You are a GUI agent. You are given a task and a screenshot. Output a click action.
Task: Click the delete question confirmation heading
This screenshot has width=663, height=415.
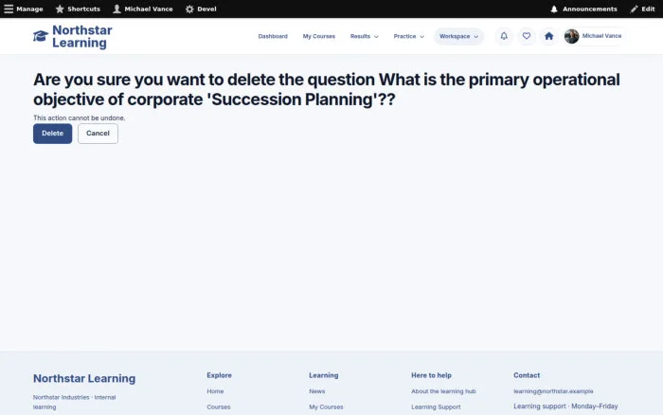click(327, 89)
